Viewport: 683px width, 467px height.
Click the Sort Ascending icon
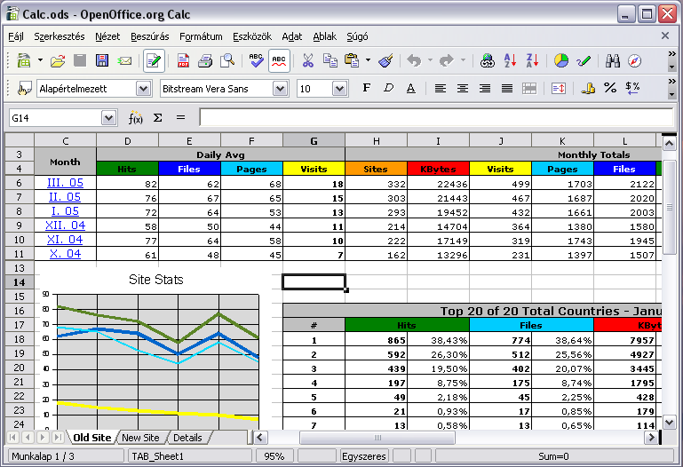(510, 61)
